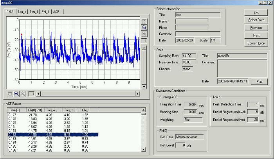Select the row with time 0.186

pos(53,150)
